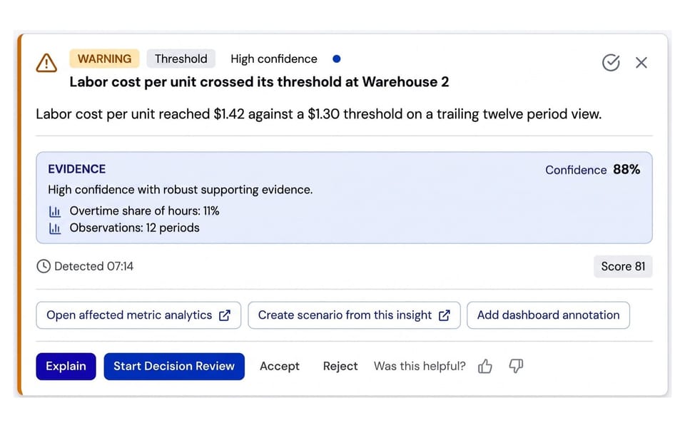The image size is (685, 428).
Task: Accept the insight
Action: coord(280,367)
